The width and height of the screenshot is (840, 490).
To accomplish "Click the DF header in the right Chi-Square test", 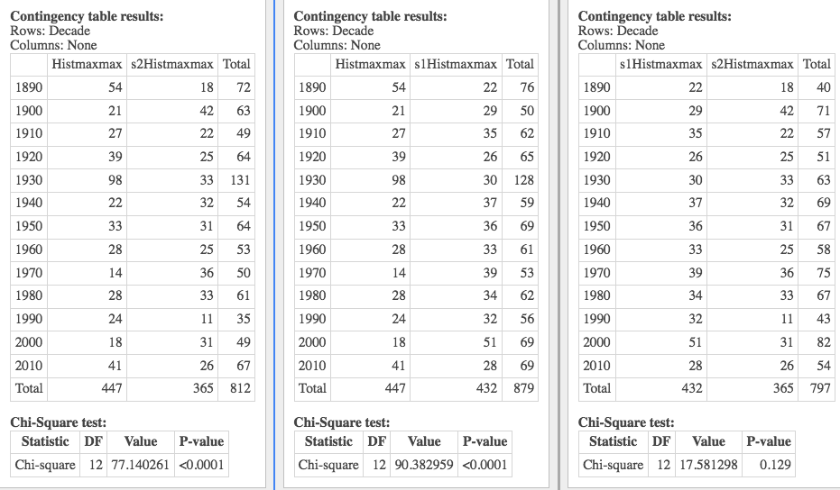I will 661,441.
